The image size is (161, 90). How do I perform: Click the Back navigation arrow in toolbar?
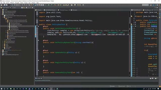[80, 5]
